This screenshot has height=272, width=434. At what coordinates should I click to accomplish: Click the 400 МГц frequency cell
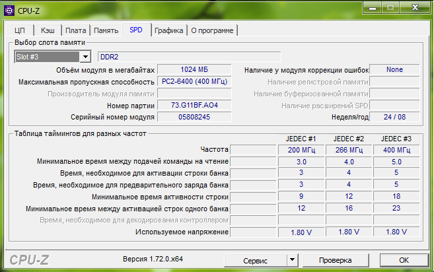(x=396, y=150)
